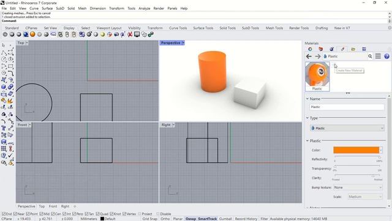Select the Wireframe display mode globe icon
Image resolution: width=392 pixels, height=221 pixels.
(5, 34)
